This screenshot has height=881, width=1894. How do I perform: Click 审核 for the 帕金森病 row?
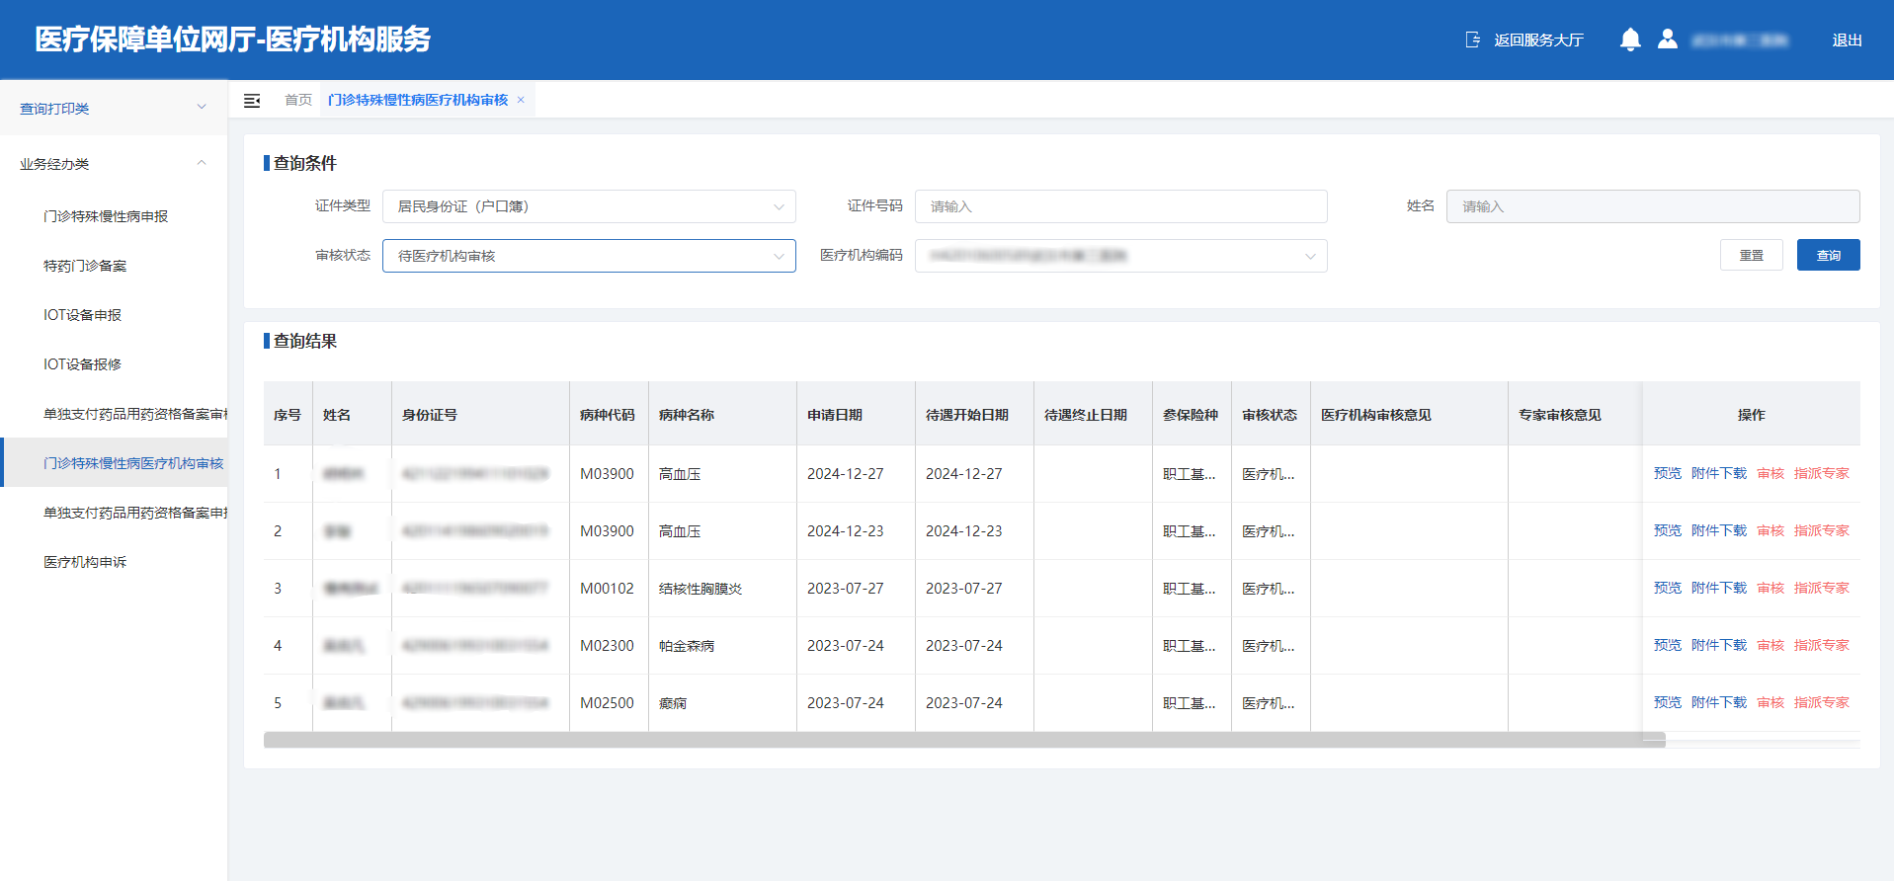point(1770,645)
